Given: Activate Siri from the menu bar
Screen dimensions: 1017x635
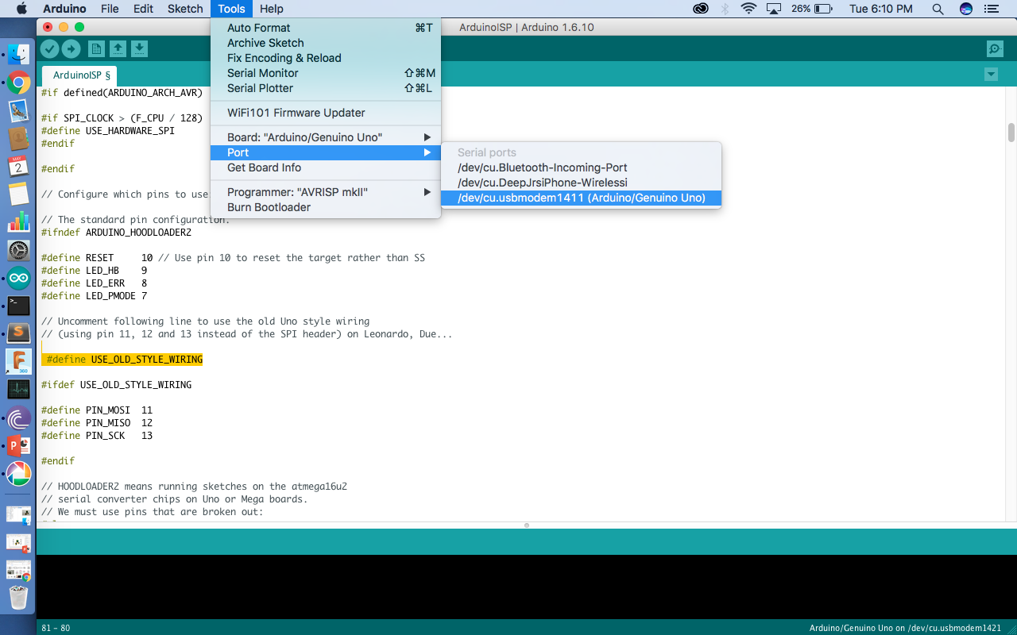Looking at the screenshot, I should 966,9.
